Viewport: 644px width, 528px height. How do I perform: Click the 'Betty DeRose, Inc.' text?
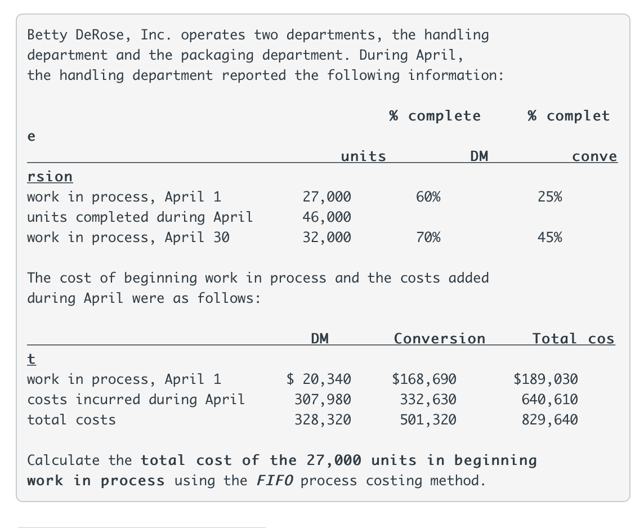coord(99,35)
